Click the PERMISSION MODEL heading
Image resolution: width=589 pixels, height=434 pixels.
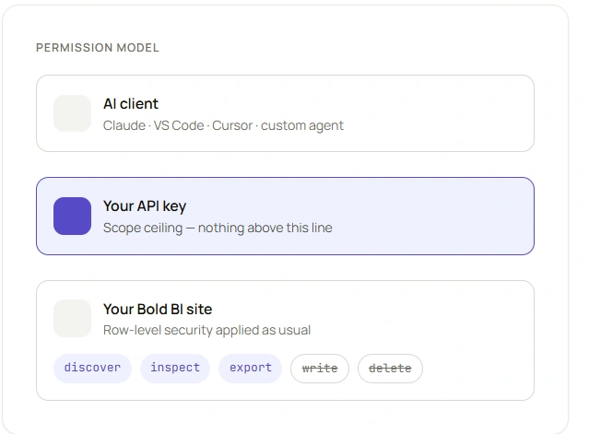point(98,48)
